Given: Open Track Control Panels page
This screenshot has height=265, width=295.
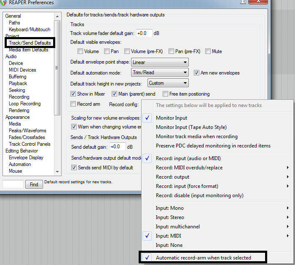Looking at the screenshot, I should click(30, 144).
